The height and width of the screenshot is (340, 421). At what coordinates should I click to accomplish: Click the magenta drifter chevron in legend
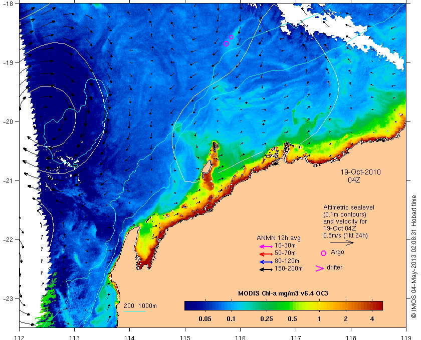(x=320, y=268)
